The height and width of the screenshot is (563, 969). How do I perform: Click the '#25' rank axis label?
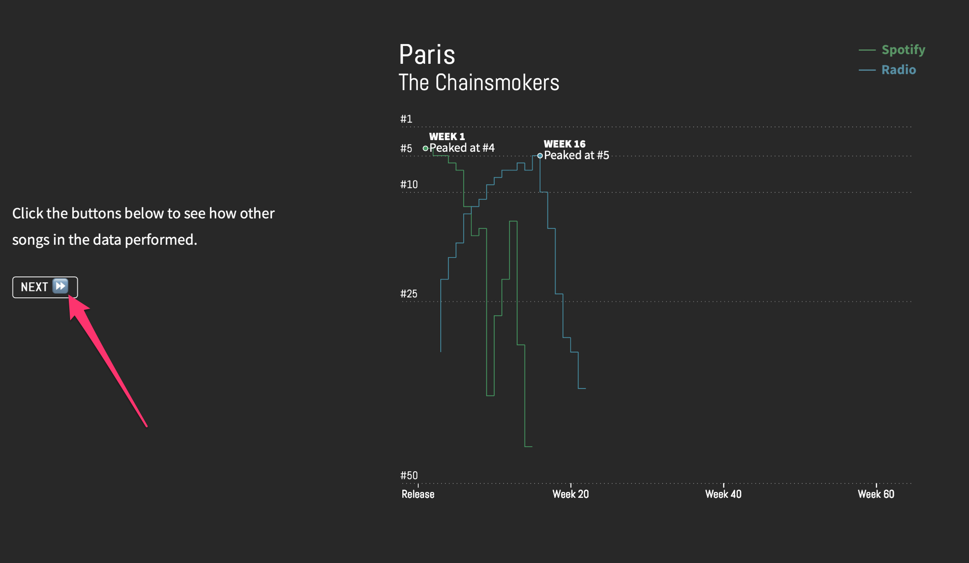[x=409, y=294]
